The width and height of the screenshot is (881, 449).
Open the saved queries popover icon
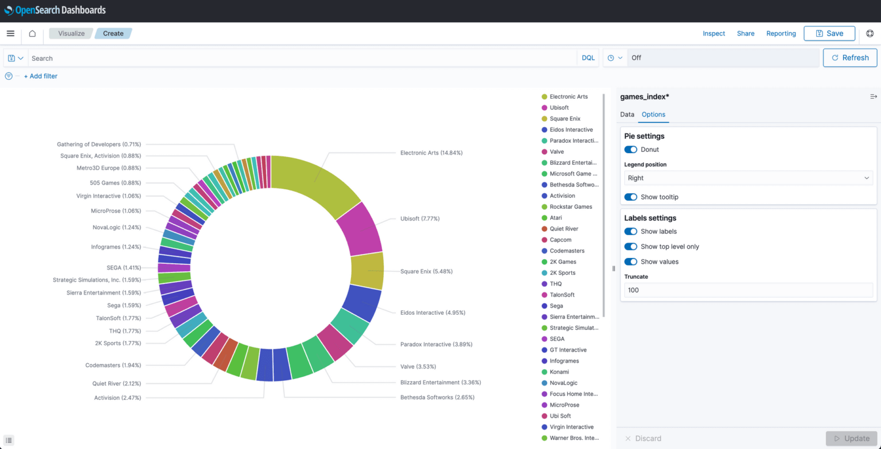pos(11,58)
